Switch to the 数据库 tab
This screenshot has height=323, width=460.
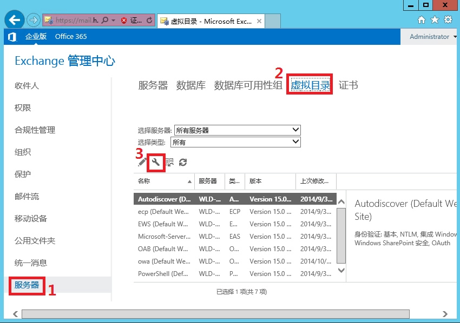tap(190, 85)
